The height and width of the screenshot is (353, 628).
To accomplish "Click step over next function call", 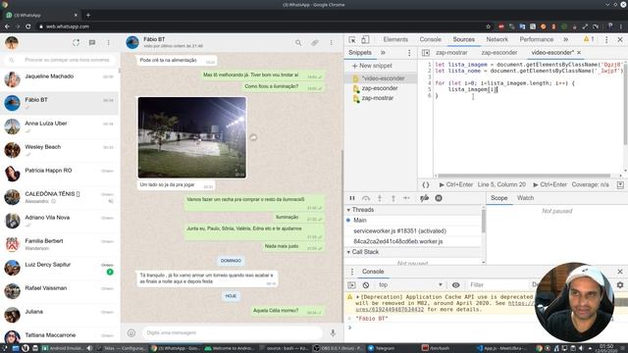I will (x=366, y=198).
